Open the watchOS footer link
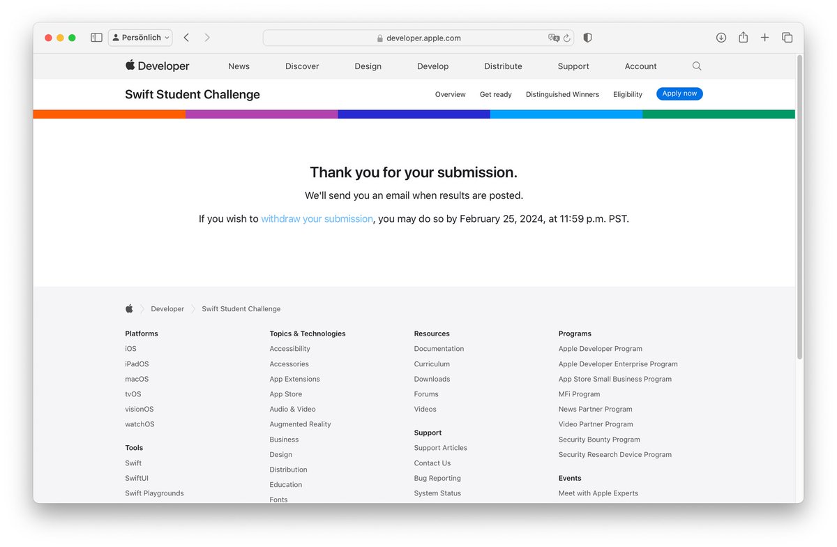 (x=139, y=424)
